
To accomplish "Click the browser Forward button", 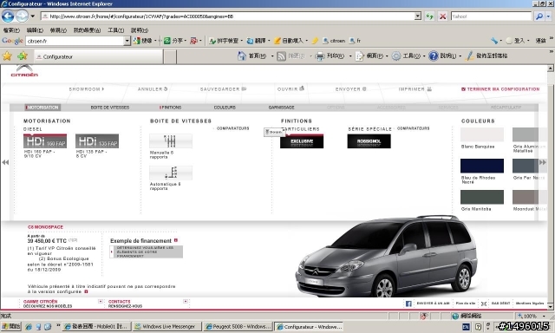I will click(x=22, y=16).
